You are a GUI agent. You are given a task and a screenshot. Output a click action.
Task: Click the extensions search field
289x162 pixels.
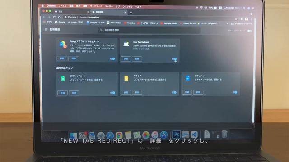(x=149, y=30)
